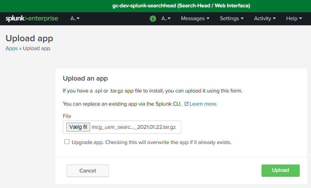Open the A.. user dropdown beside info icon

pos(166,19)
